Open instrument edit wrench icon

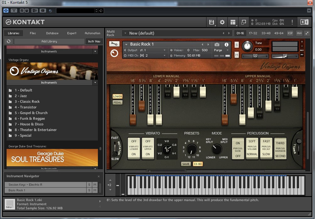(x=114, y=44)
